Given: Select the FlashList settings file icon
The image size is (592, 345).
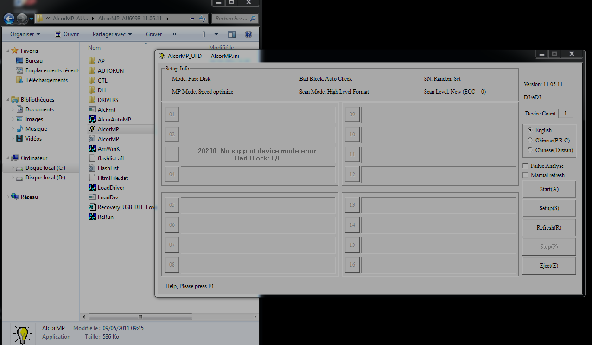Looking at the screenshot, I should click(92, 168).
